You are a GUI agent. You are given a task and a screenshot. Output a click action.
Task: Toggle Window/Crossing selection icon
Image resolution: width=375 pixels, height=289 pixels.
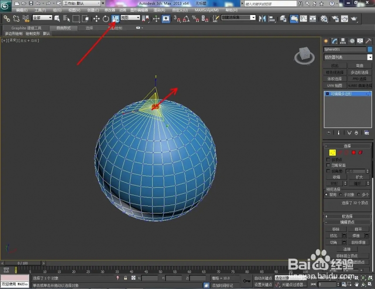tap(85, 18)
